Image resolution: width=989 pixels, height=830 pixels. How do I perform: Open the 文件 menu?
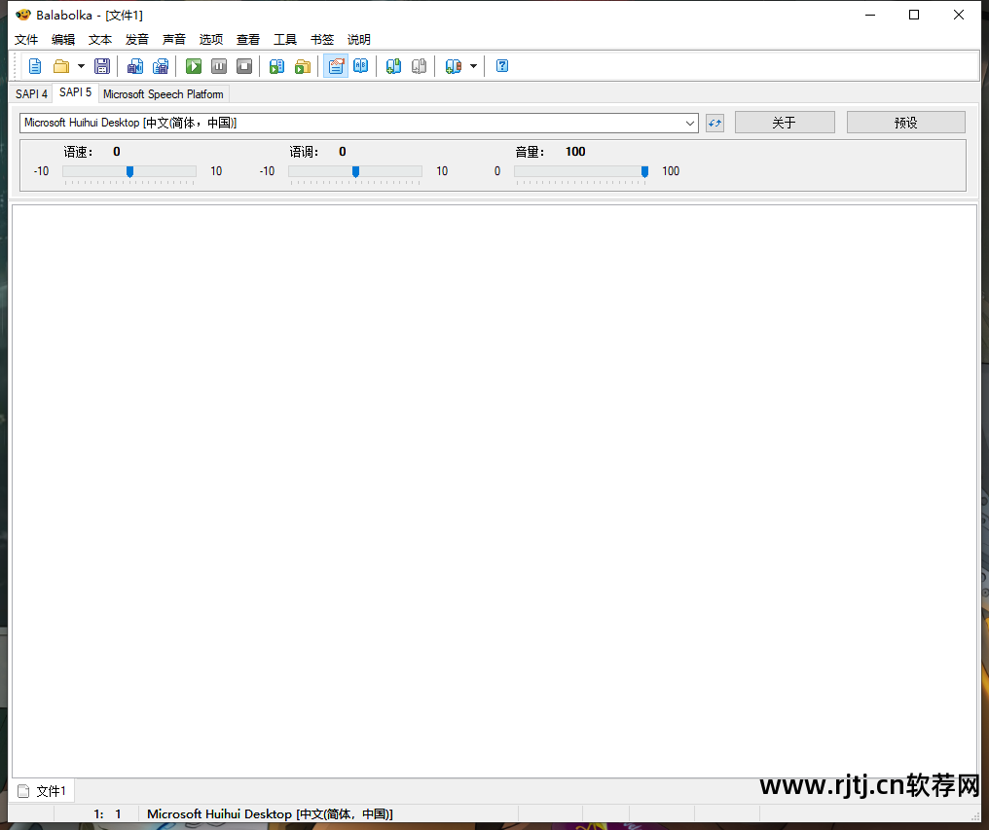click(26, 39)
